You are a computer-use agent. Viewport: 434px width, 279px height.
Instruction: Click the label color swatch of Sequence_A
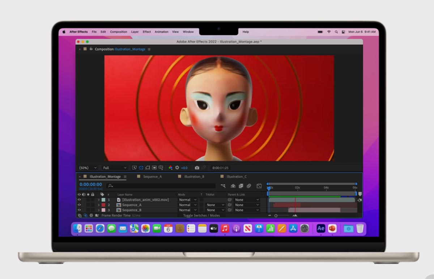coord(103,205)
